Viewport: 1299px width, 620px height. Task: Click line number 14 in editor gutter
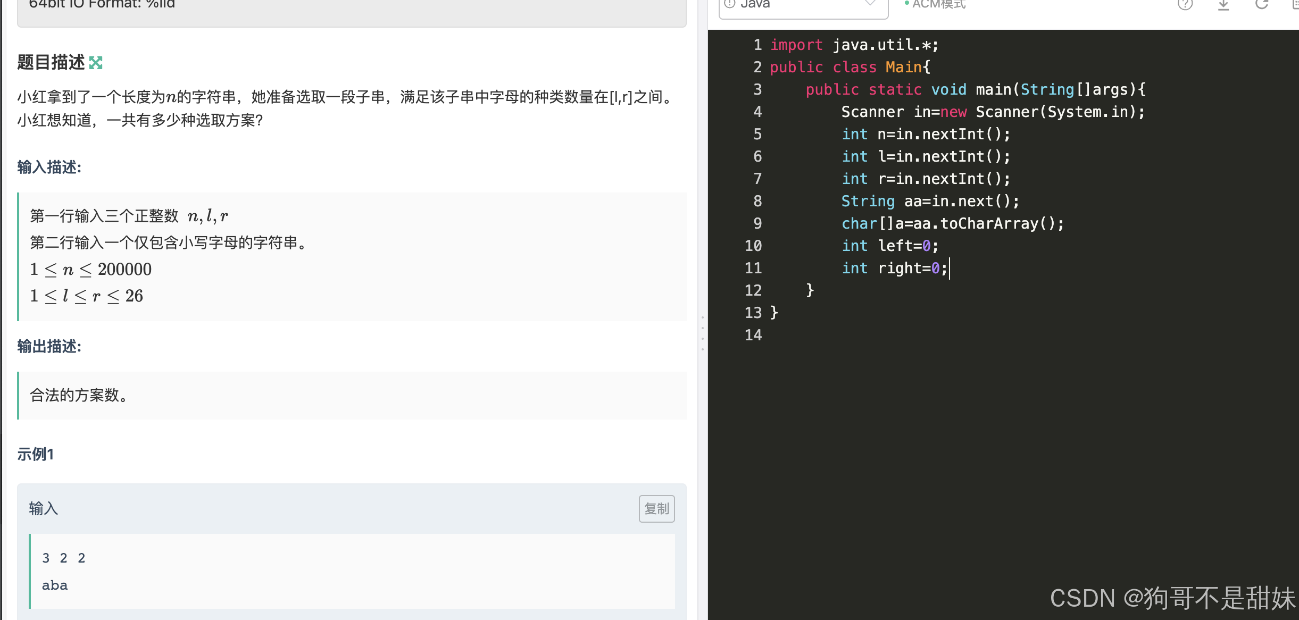[x=753, y=335]
